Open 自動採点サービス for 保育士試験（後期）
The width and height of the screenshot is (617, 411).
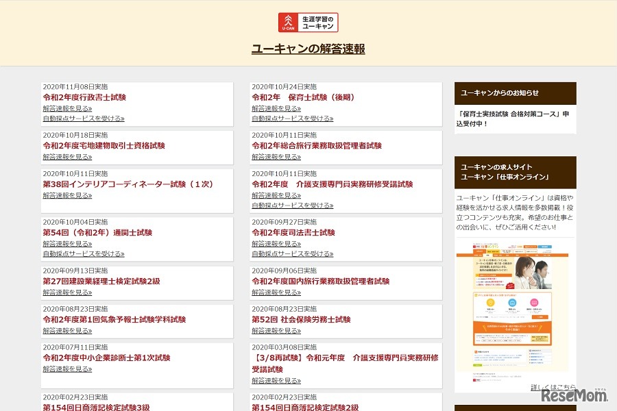point(291,118)
